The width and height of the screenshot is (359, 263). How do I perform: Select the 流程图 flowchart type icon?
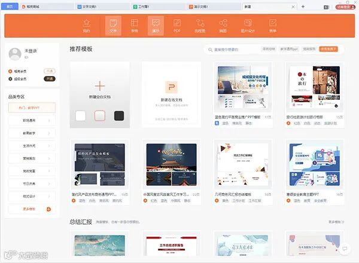click(x=200, y=23)
